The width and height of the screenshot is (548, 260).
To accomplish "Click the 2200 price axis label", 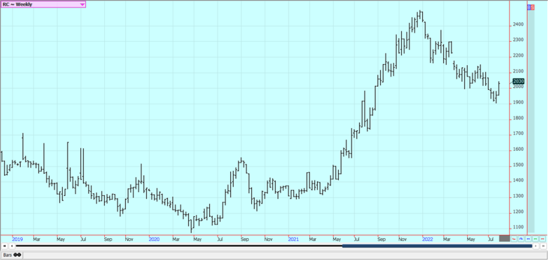I will pyautogui.click(x=518, y=56).
